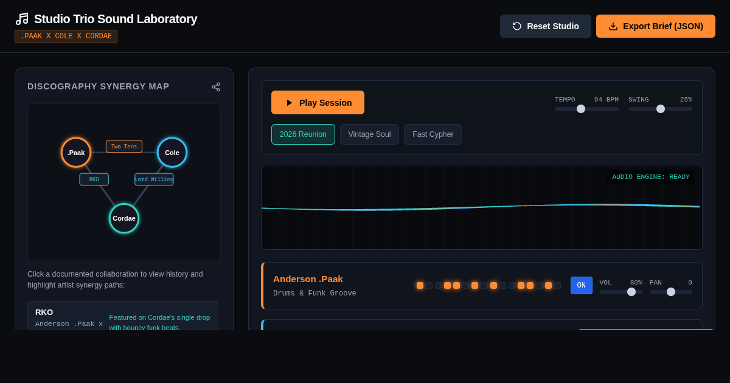Select the .Paak node in the synergy map
The height and width of the screenshot is (383, 730).
76,153
